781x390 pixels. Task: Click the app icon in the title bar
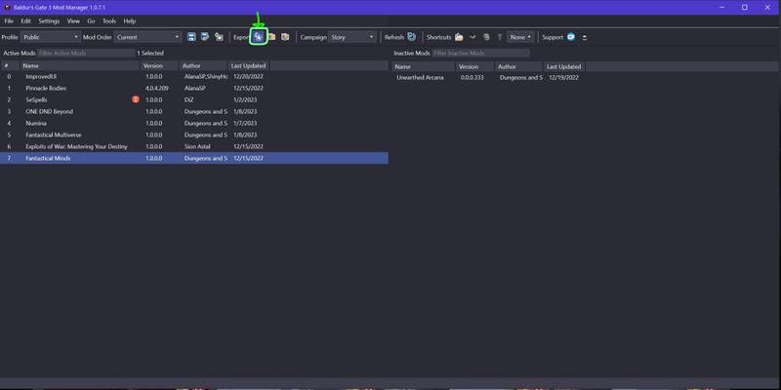click(x=7, y=8)
